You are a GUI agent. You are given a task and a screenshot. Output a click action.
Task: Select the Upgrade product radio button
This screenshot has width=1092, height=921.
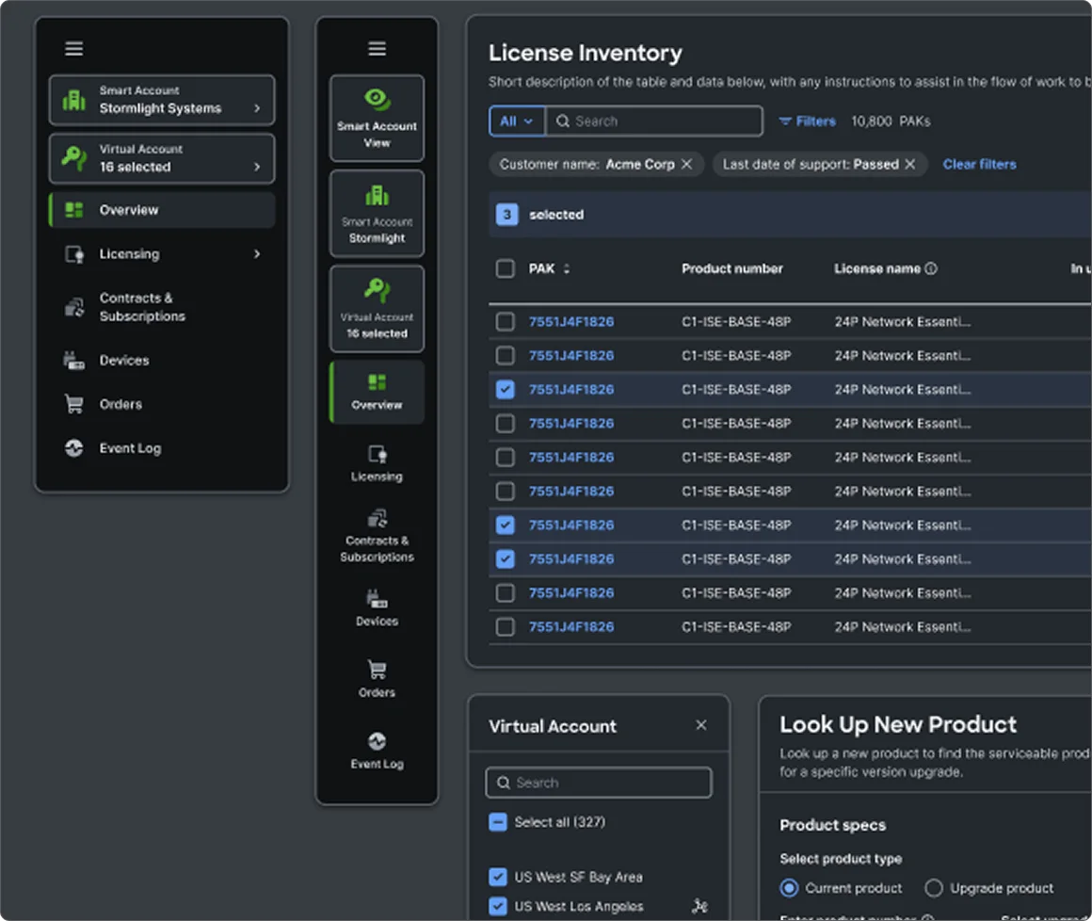pyautogui.click(x=934, y=888)
